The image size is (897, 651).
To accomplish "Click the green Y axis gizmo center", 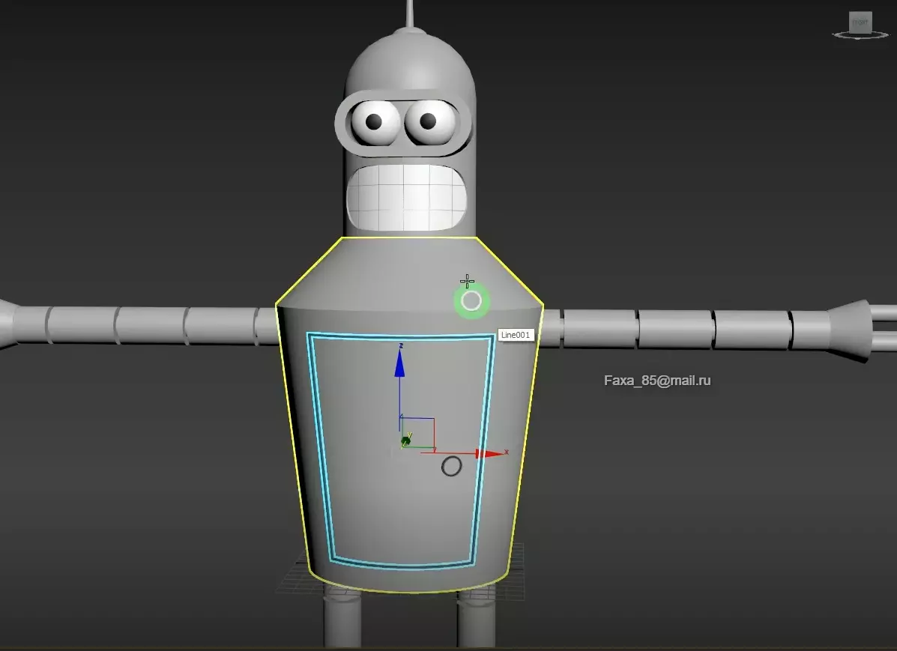I will [x=406, y=440].
